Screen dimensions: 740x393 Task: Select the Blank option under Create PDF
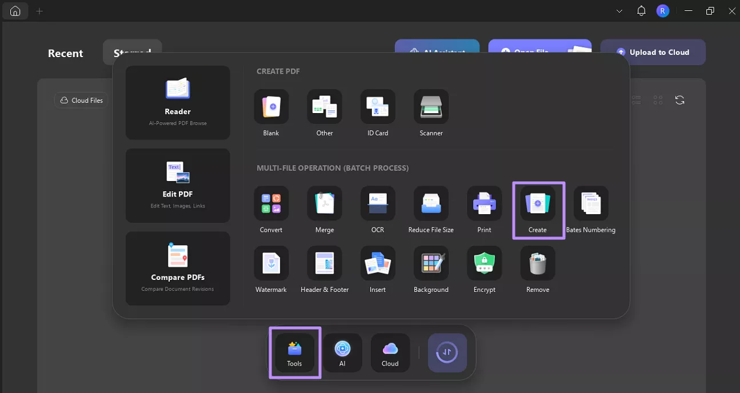click(x=271, y=112)
